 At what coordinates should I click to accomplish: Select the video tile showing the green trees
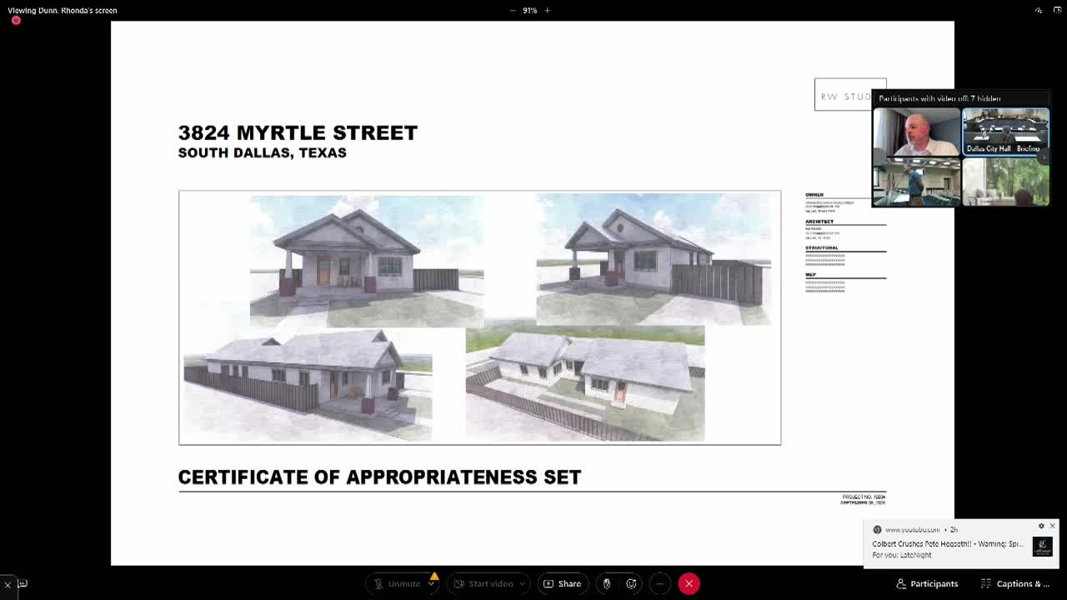pos(1006,181)
